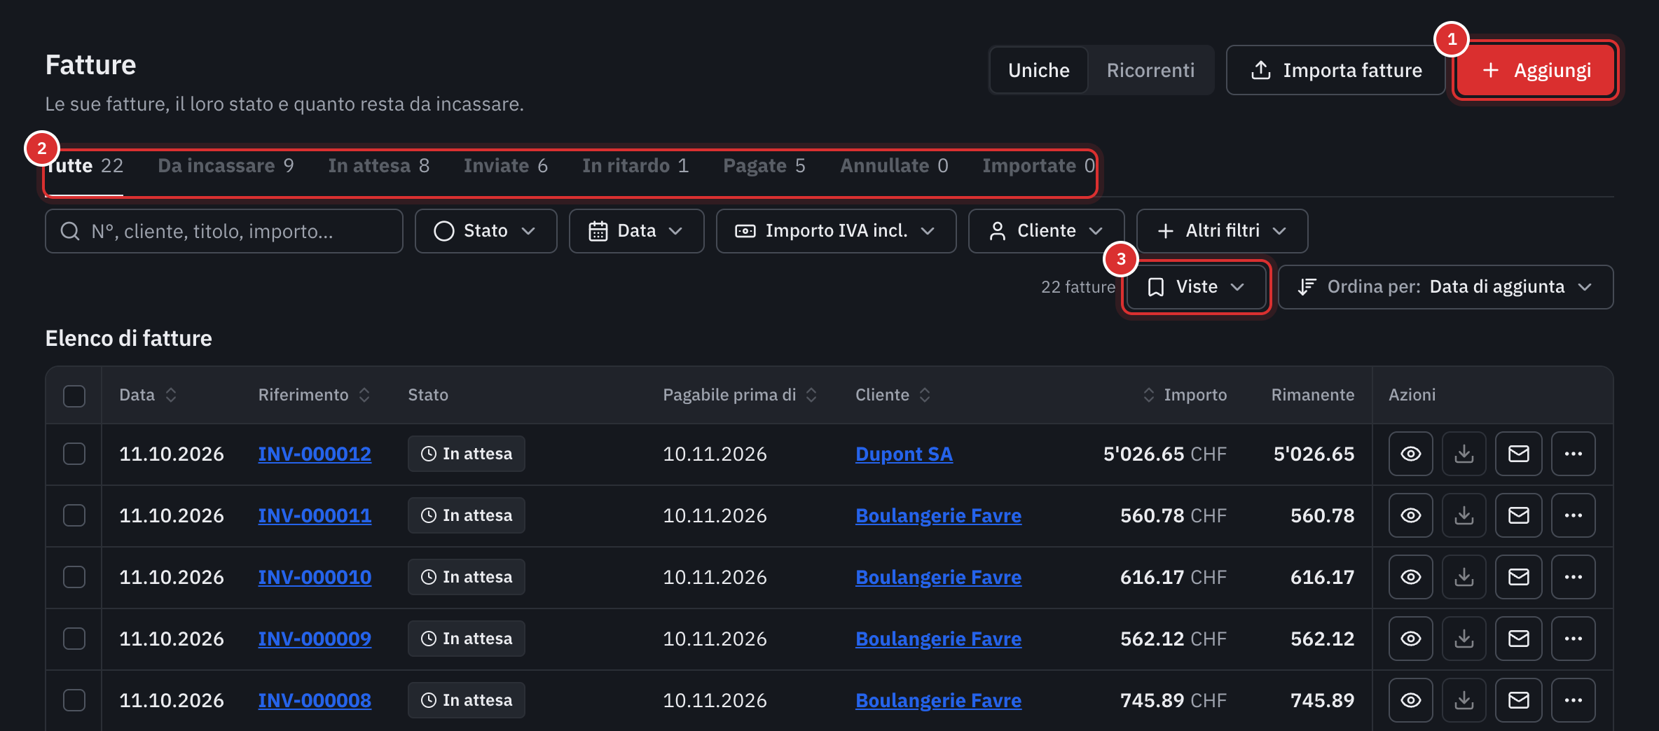This screenshot has width=1659, height=731.
Task: Download invoice INV-000010
Action: click(x=1464, y=577)
